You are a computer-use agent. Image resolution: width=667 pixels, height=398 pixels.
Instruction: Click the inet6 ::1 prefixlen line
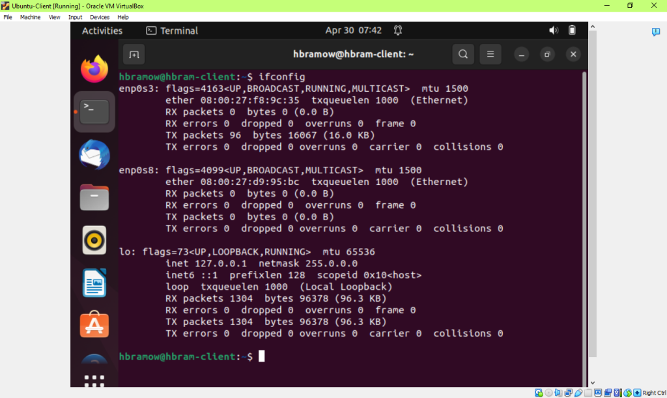coord(294,275)
